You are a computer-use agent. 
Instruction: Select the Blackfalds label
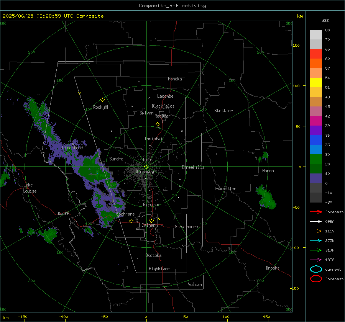coord(163,106)
